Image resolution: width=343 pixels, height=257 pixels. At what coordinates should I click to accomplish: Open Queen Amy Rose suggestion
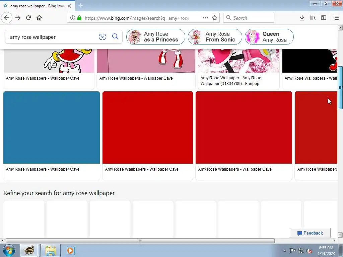pos(269,37)
